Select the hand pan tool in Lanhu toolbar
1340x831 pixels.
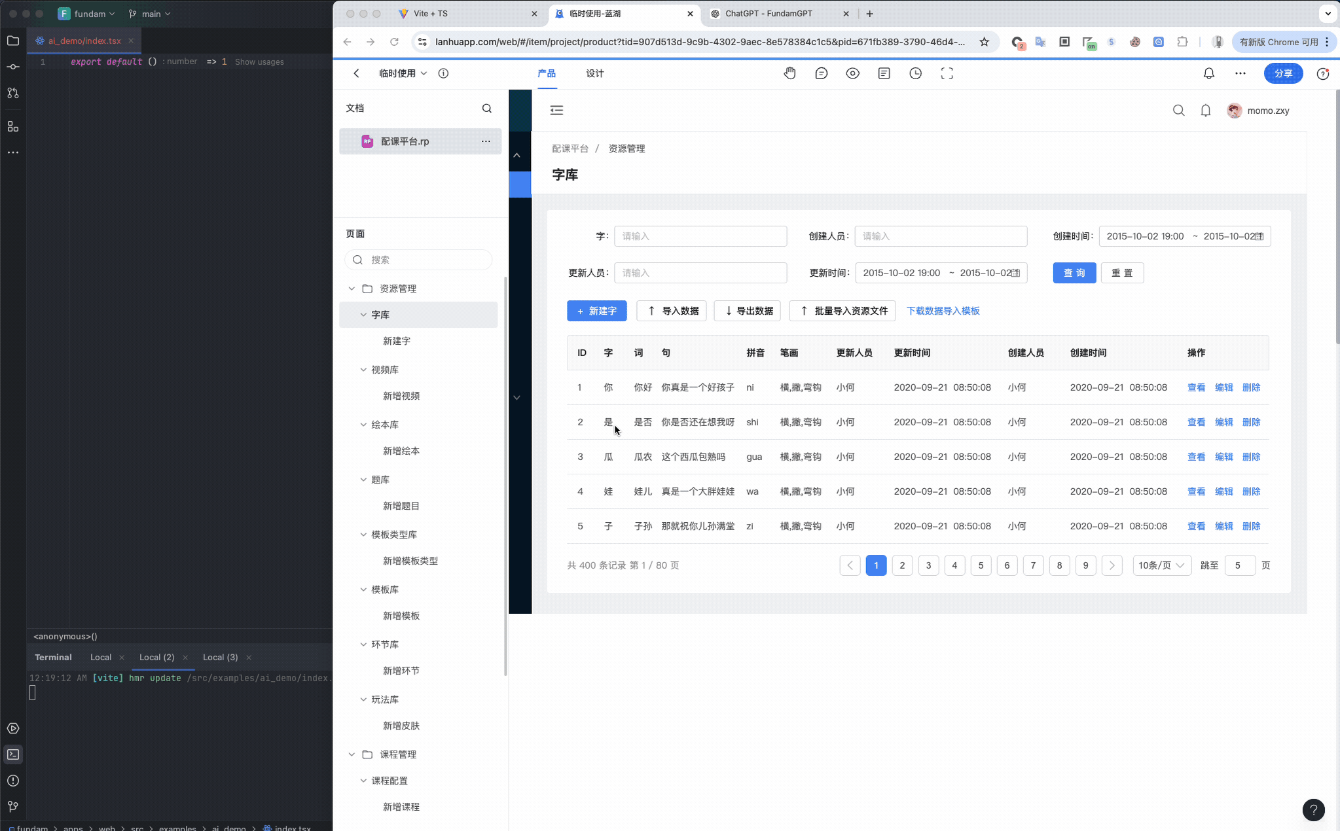(x=790, y=73)
